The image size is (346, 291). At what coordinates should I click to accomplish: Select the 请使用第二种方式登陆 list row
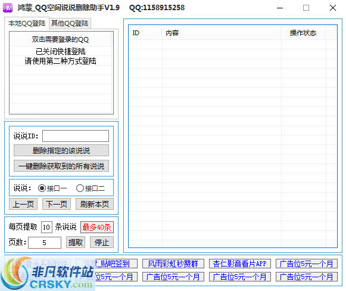pyautogui.click(x=60, y=61)
